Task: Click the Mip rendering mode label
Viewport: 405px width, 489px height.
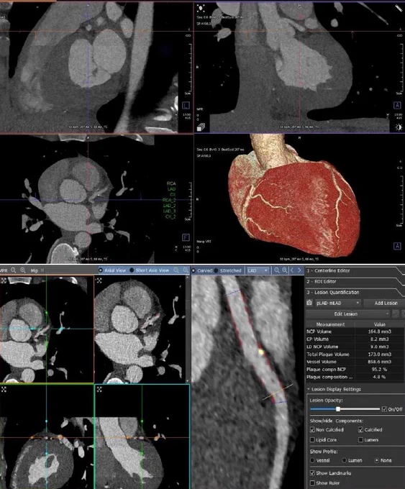Action: [35, 270]
